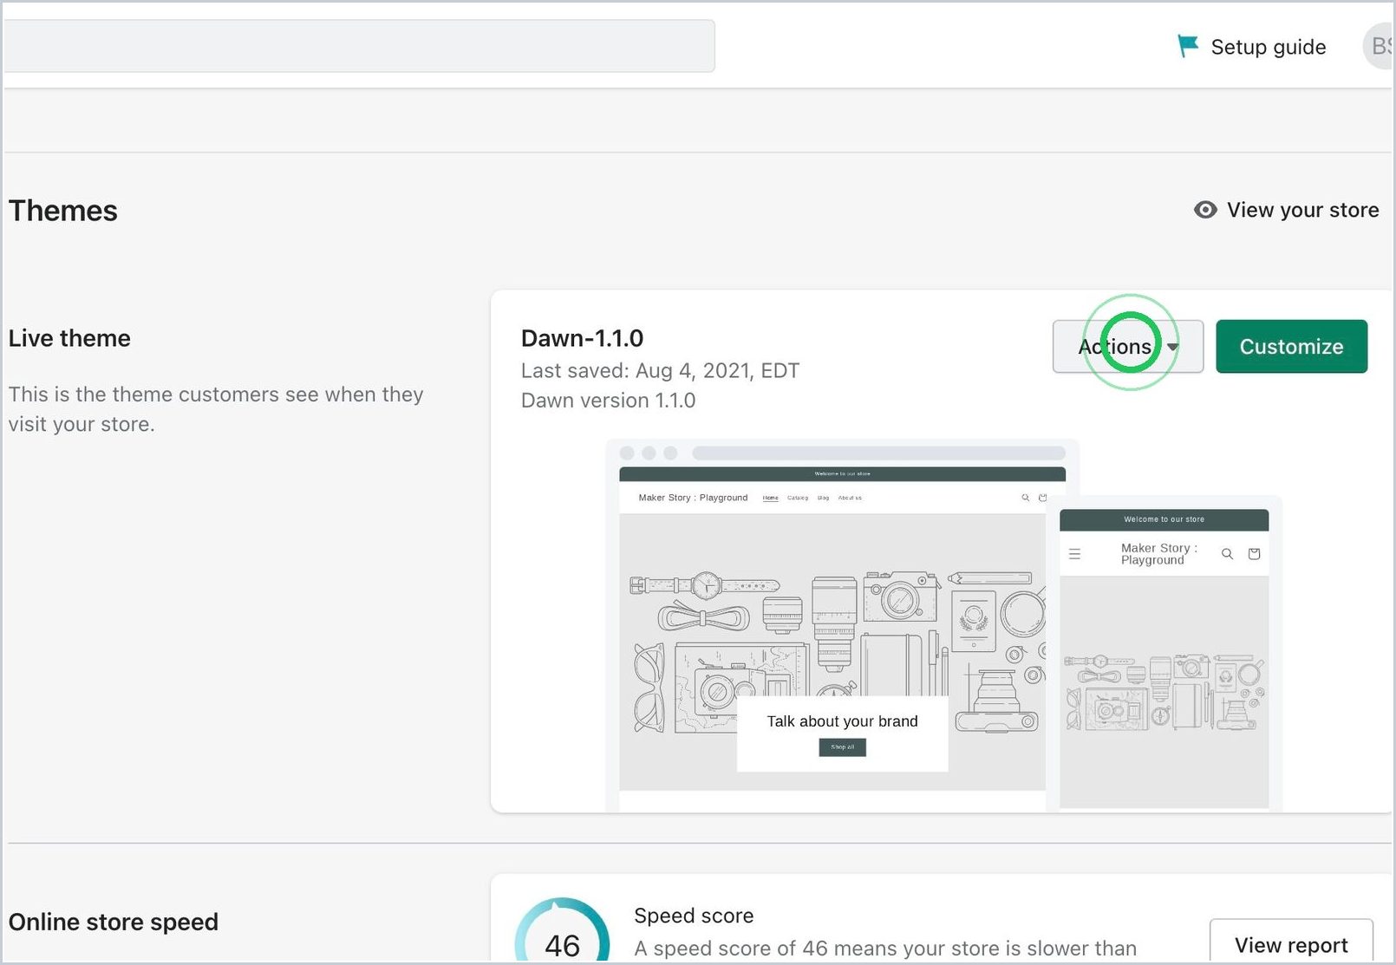
Task: Select the Dawn-1.1.0 theme title
Action: pyautogui.click(x=582, y=338)
